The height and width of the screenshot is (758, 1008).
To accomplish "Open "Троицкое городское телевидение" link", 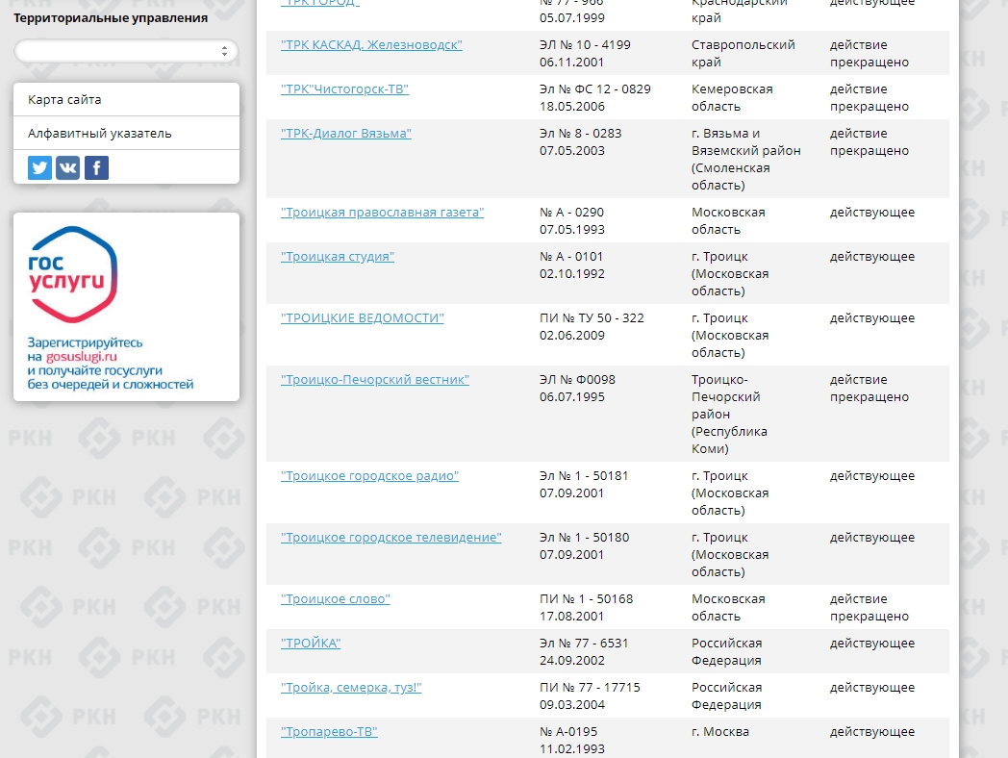I will 391,538.
